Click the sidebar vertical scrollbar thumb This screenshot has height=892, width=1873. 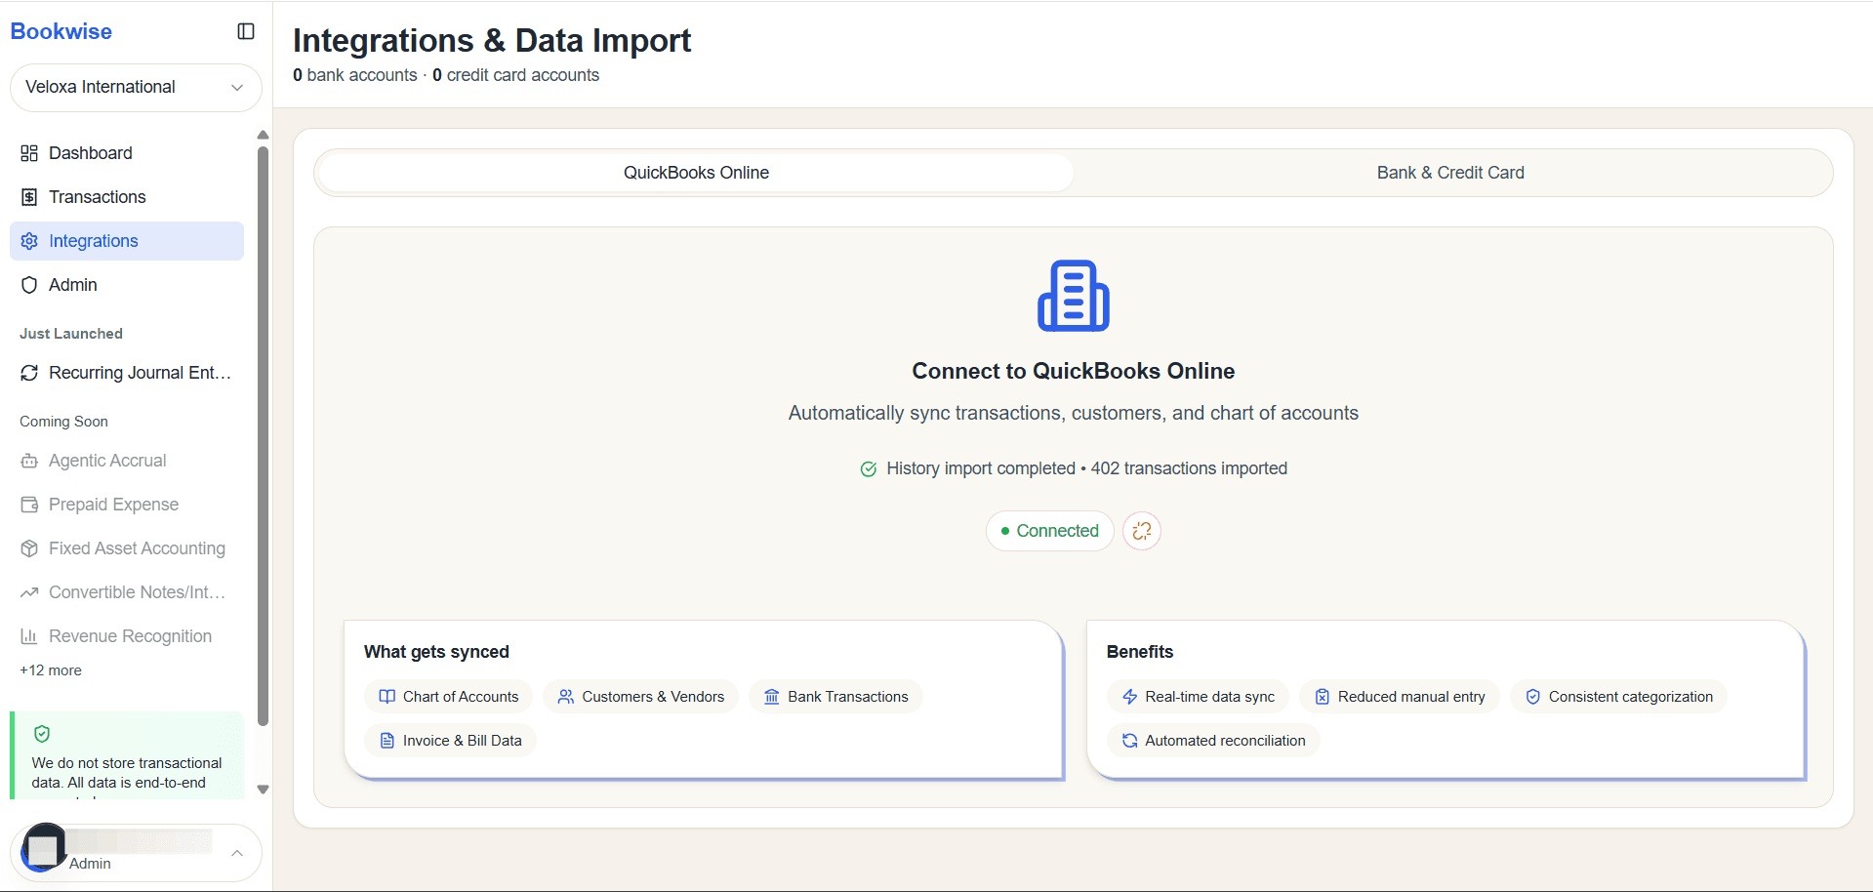[x=263, y=436]
